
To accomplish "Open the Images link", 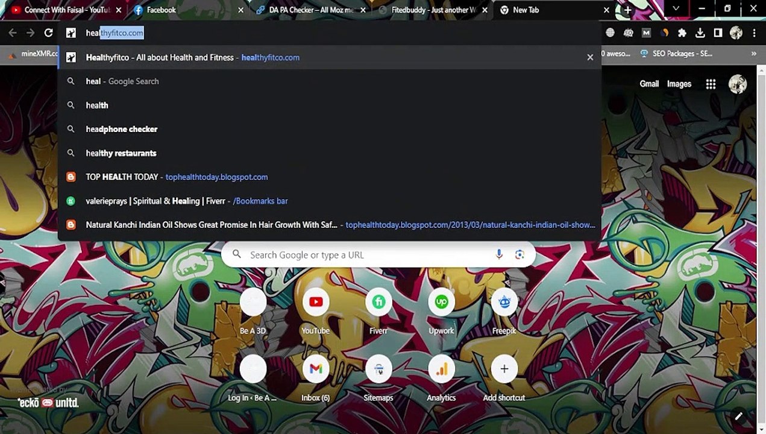I will pos(679,84).
